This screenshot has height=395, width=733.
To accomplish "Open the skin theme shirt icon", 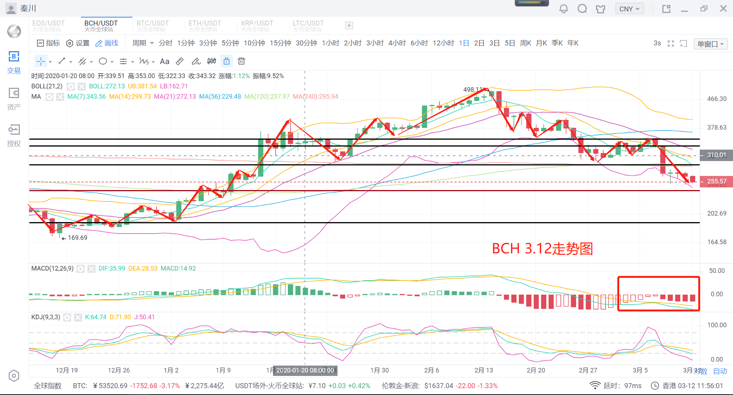I will tap(601, 9).
